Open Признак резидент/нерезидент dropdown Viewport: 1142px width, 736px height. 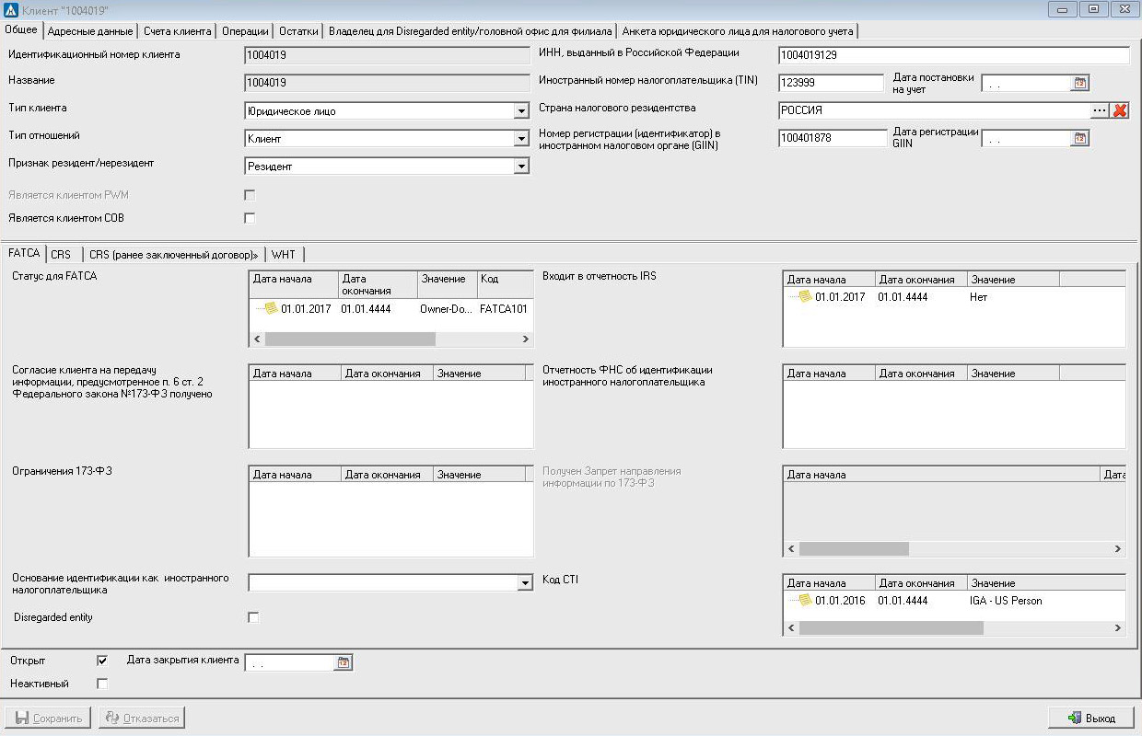[x=521, y=167]
